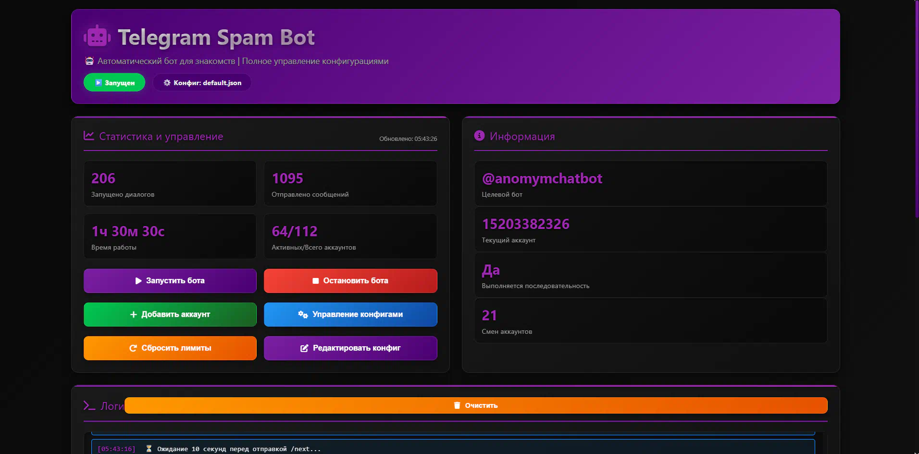The height and width of the screenshot is (454, 919).
Task: Click the pencil icon on Редактировать конфиг
Action: coord(304,348)
